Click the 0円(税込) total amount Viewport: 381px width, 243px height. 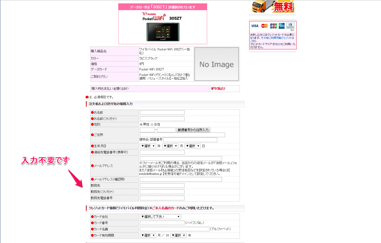[x=218, y=89]
